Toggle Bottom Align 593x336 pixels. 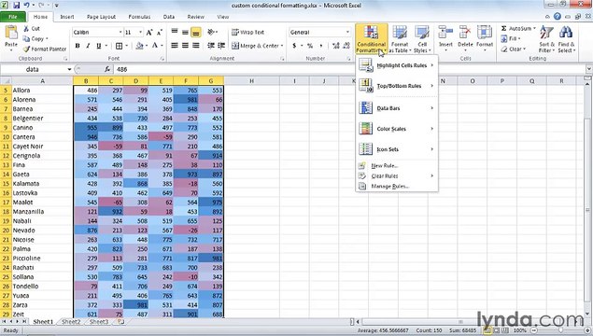click(x=195, y=32)
